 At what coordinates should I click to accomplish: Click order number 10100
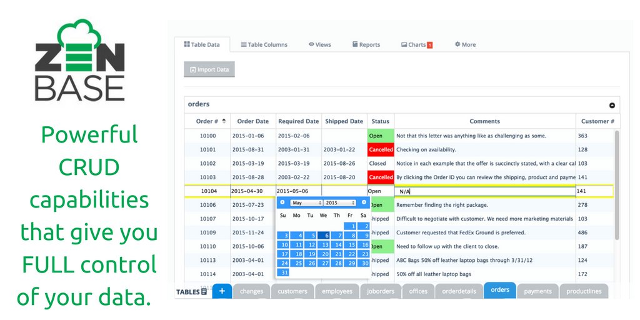[x=207, y=136]
